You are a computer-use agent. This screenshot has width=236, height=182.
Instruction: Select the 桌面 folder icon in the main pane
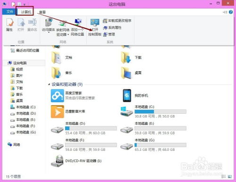126,73
